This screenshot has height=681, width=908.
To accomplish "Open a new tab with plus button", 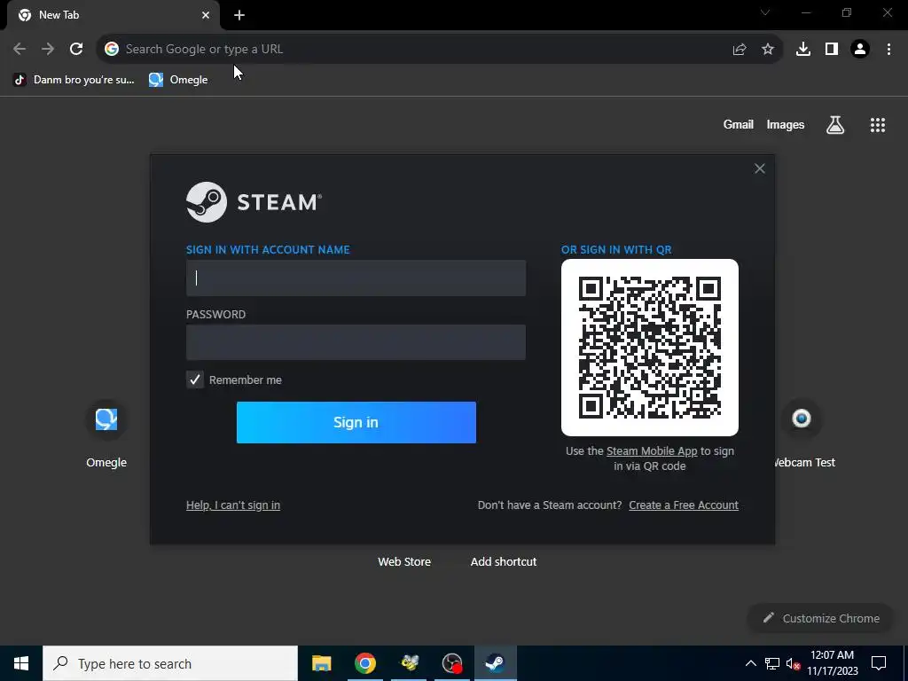I will [x=239, y=16].
